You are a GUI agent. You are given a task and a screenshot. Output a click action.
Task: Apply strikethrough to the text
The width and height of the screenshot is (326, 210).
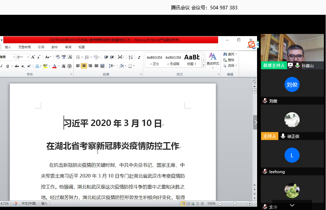(17, 66)
